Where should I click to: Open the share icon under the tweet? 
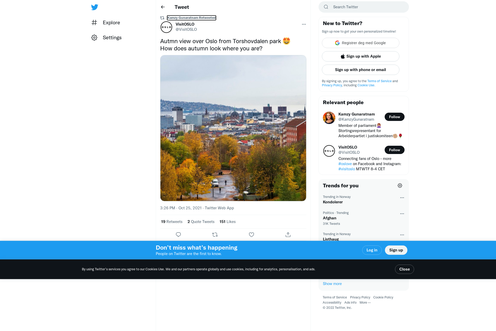click(x=288, y=235)
